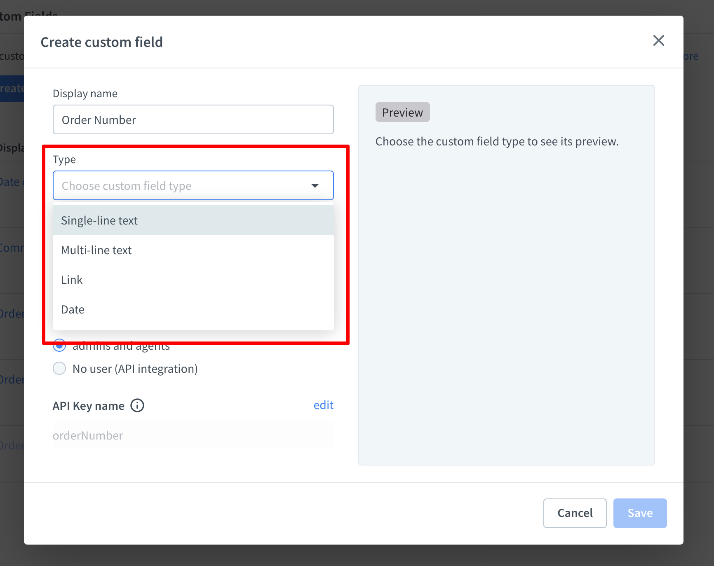Screen dimensions: 714x566
Task: Click the Create custom field heading
Action: pos(102,42)
